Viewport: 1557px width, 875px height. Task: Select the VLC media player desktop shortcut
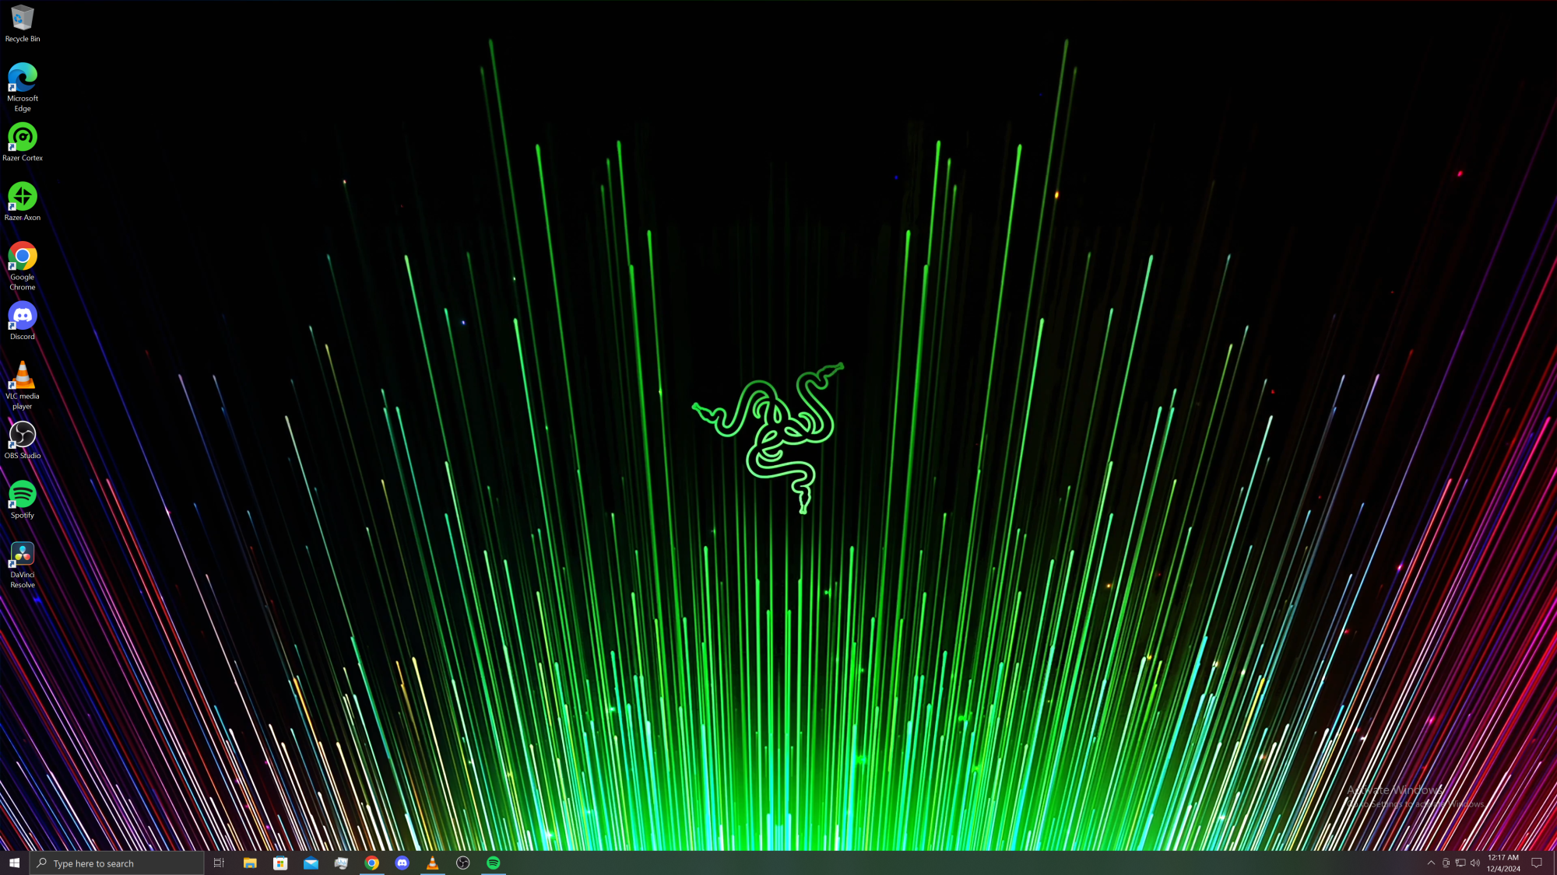click(x=23, y=385)
